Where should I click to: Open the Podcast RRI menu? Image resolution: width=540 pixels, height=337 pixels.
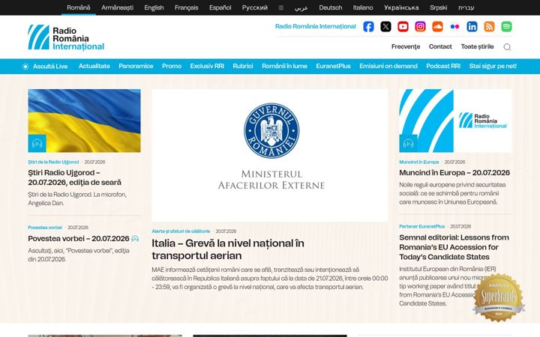[x=443, y=66]
